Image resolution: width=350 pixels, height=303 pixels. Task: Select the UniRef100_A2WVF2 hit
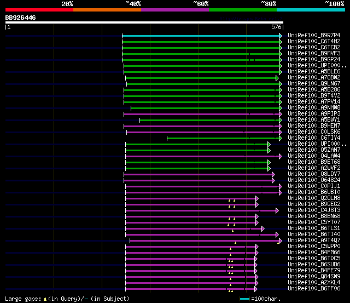click(314, 168)
